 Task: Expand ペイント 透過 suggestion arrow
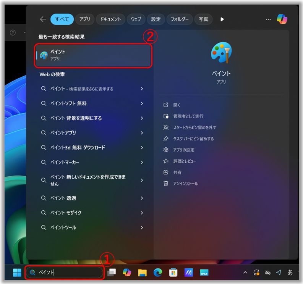click(x=142, y=198)
